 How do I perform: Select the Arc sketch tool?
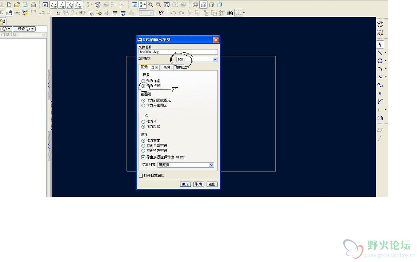click(380, 69)
